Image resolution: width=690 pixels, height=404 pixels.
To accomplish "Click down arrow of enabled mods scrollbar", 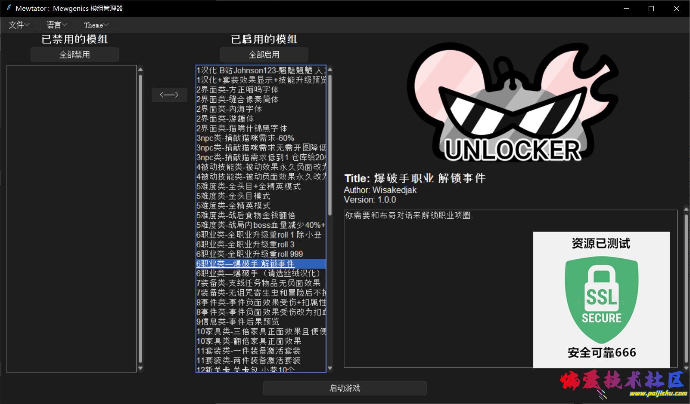I will (x=330, y=368).
